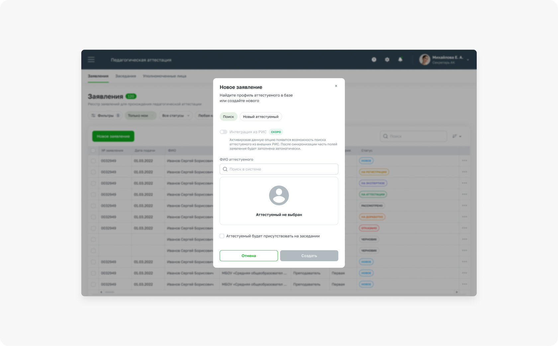Open settings via the gear icon

(x=387, y=60)
